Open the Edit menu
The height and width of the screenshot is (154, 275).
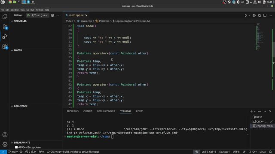point(7,10)
